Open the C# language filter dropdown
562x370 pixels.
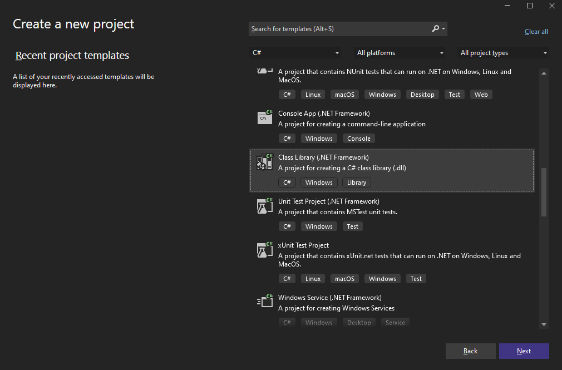pos(295,53)
